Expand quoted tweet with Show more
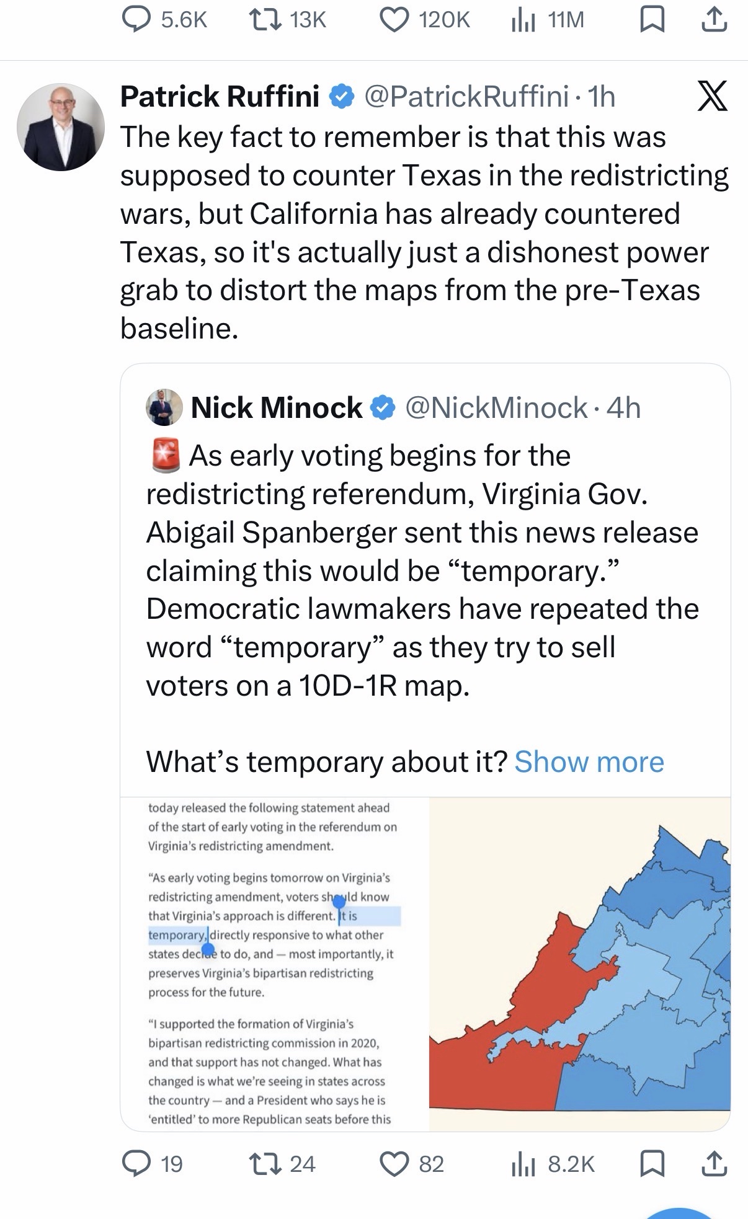The width and height of the screenshot is (748, 1219). [589, 761]
